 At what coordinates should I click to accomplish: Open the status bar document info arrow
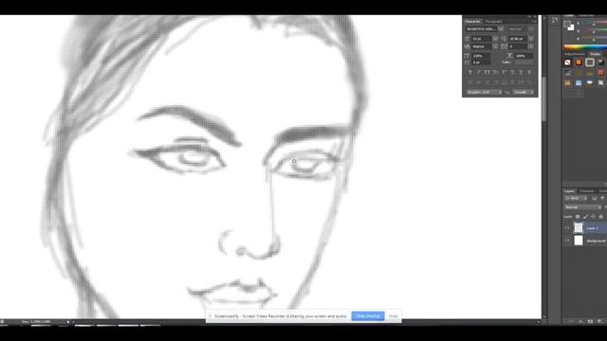point(68,322)
